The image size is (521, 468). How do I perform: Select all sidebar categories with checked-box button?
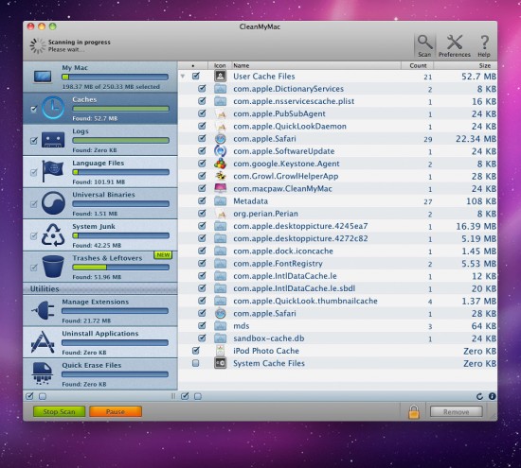click(29, 396)
